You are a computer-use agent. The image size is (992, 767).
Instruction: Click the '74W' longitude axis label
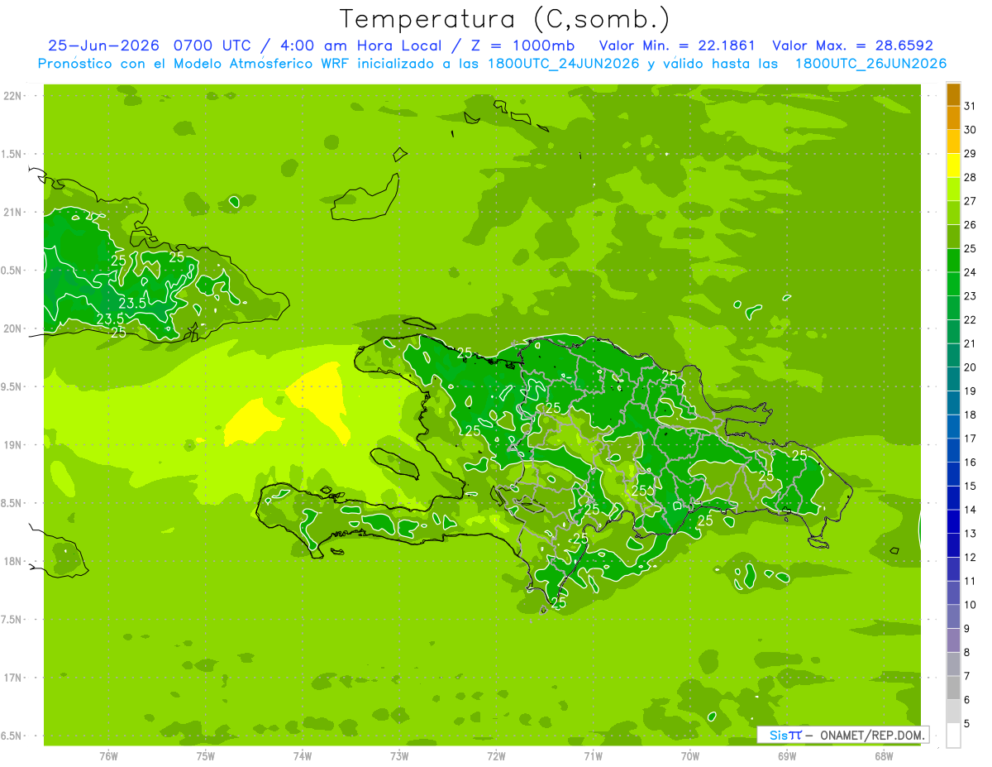coord(302,756)
